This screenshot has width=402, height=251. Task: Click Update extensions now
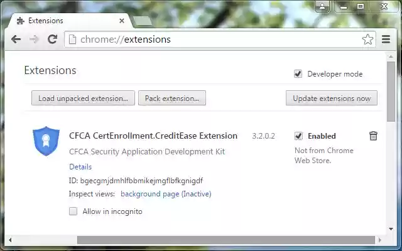tap(332, 98)
